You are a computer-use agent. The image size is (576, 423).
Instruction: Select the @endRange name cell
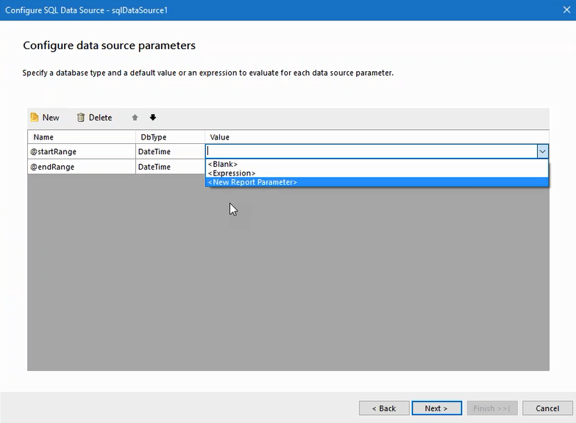[x=81, y=167]
